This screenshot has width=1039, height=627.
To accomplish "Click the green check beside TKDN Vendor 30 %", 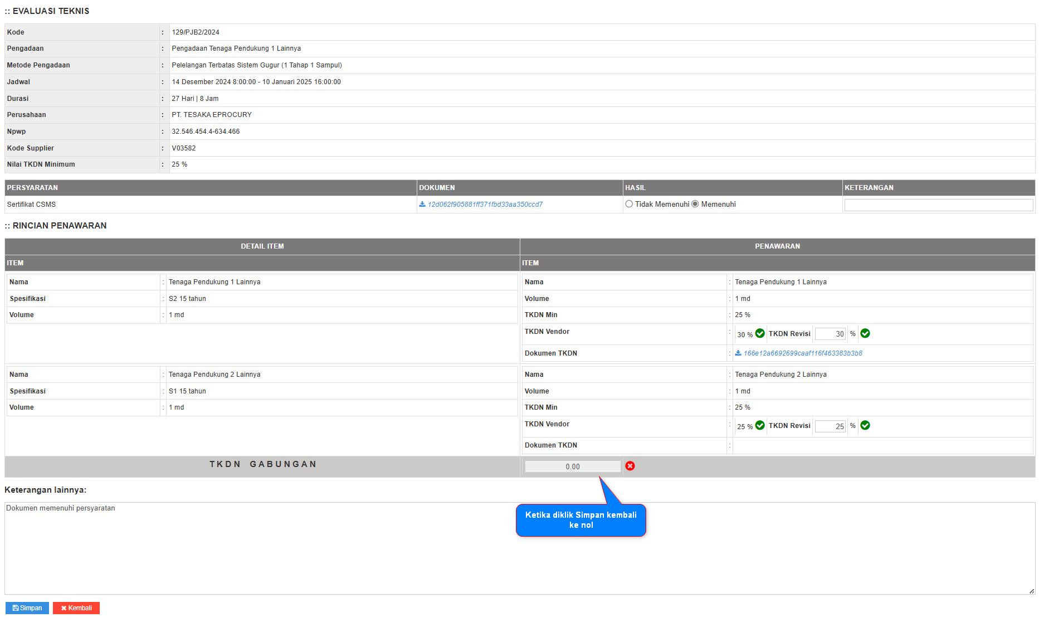I will point(760,333).
